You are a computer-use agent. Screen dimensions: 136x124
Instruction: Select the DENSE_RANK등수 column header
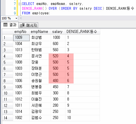82,32
